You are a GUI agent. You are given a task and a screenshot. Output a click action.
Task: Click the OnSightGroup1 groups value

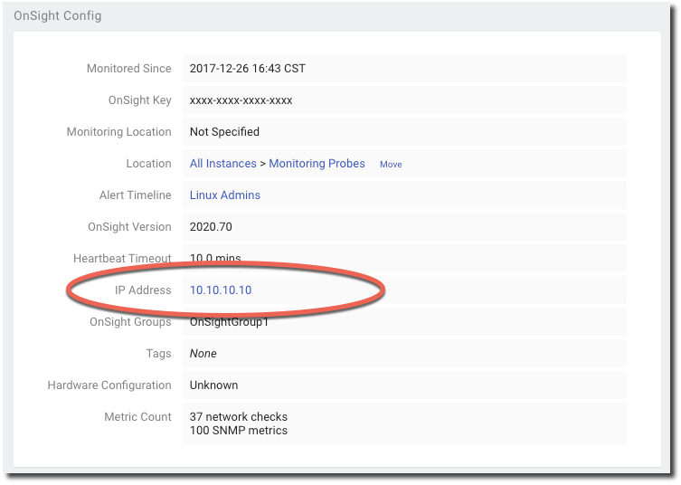pyautogui.click(x=228, y=322)
